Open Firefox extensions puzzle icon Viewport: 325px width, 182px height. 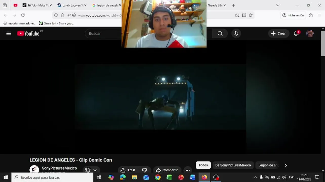tap(311, 15)
